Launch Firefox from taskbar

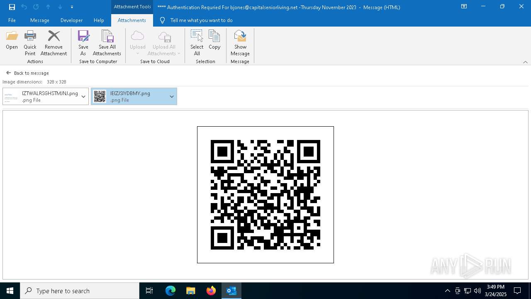211,291
